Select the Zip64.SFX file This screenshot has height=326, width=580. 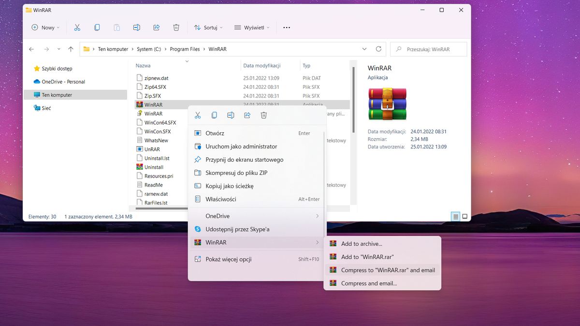point(155,87)
